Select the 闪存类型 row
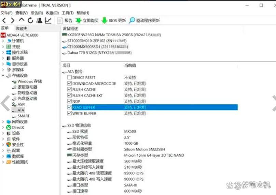The height and width of the screenshot is (195, 276). click(x=126, y=155)
